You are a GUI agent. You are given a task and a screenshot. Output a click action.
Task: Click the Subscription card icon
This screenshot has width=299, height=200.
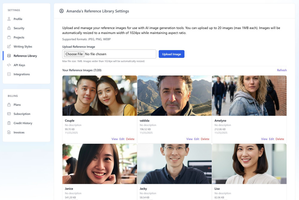[x=9, y=114]
